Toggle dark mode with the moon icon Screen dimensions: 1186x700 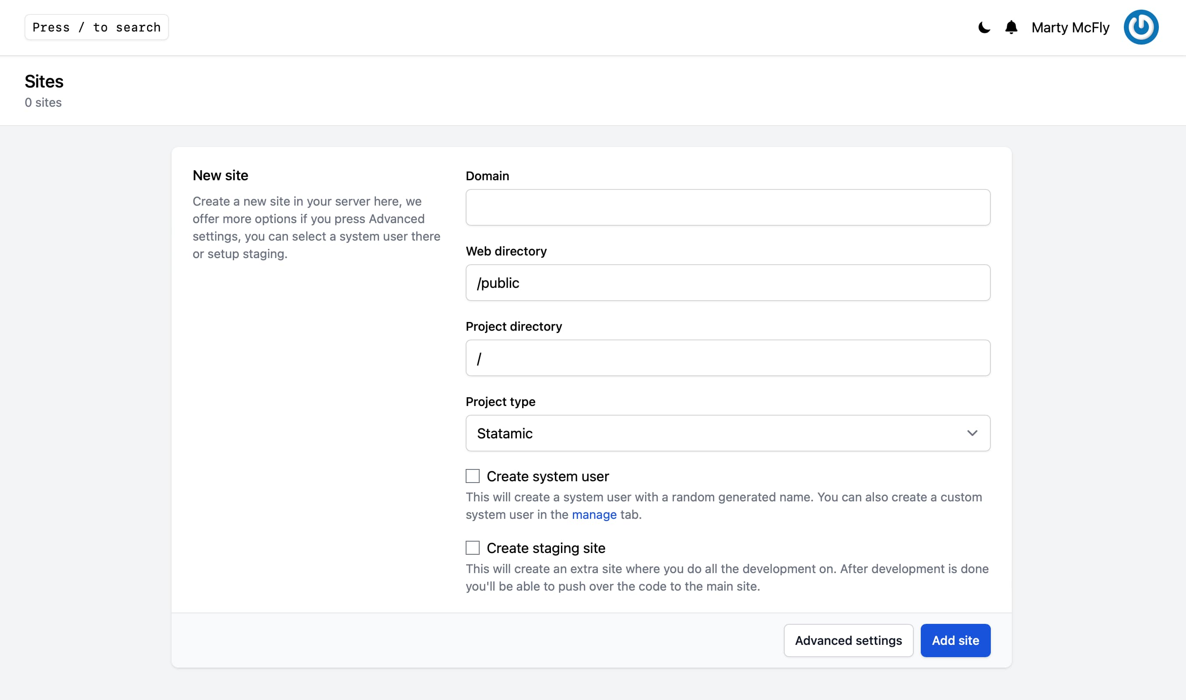(x=984, y=28)
